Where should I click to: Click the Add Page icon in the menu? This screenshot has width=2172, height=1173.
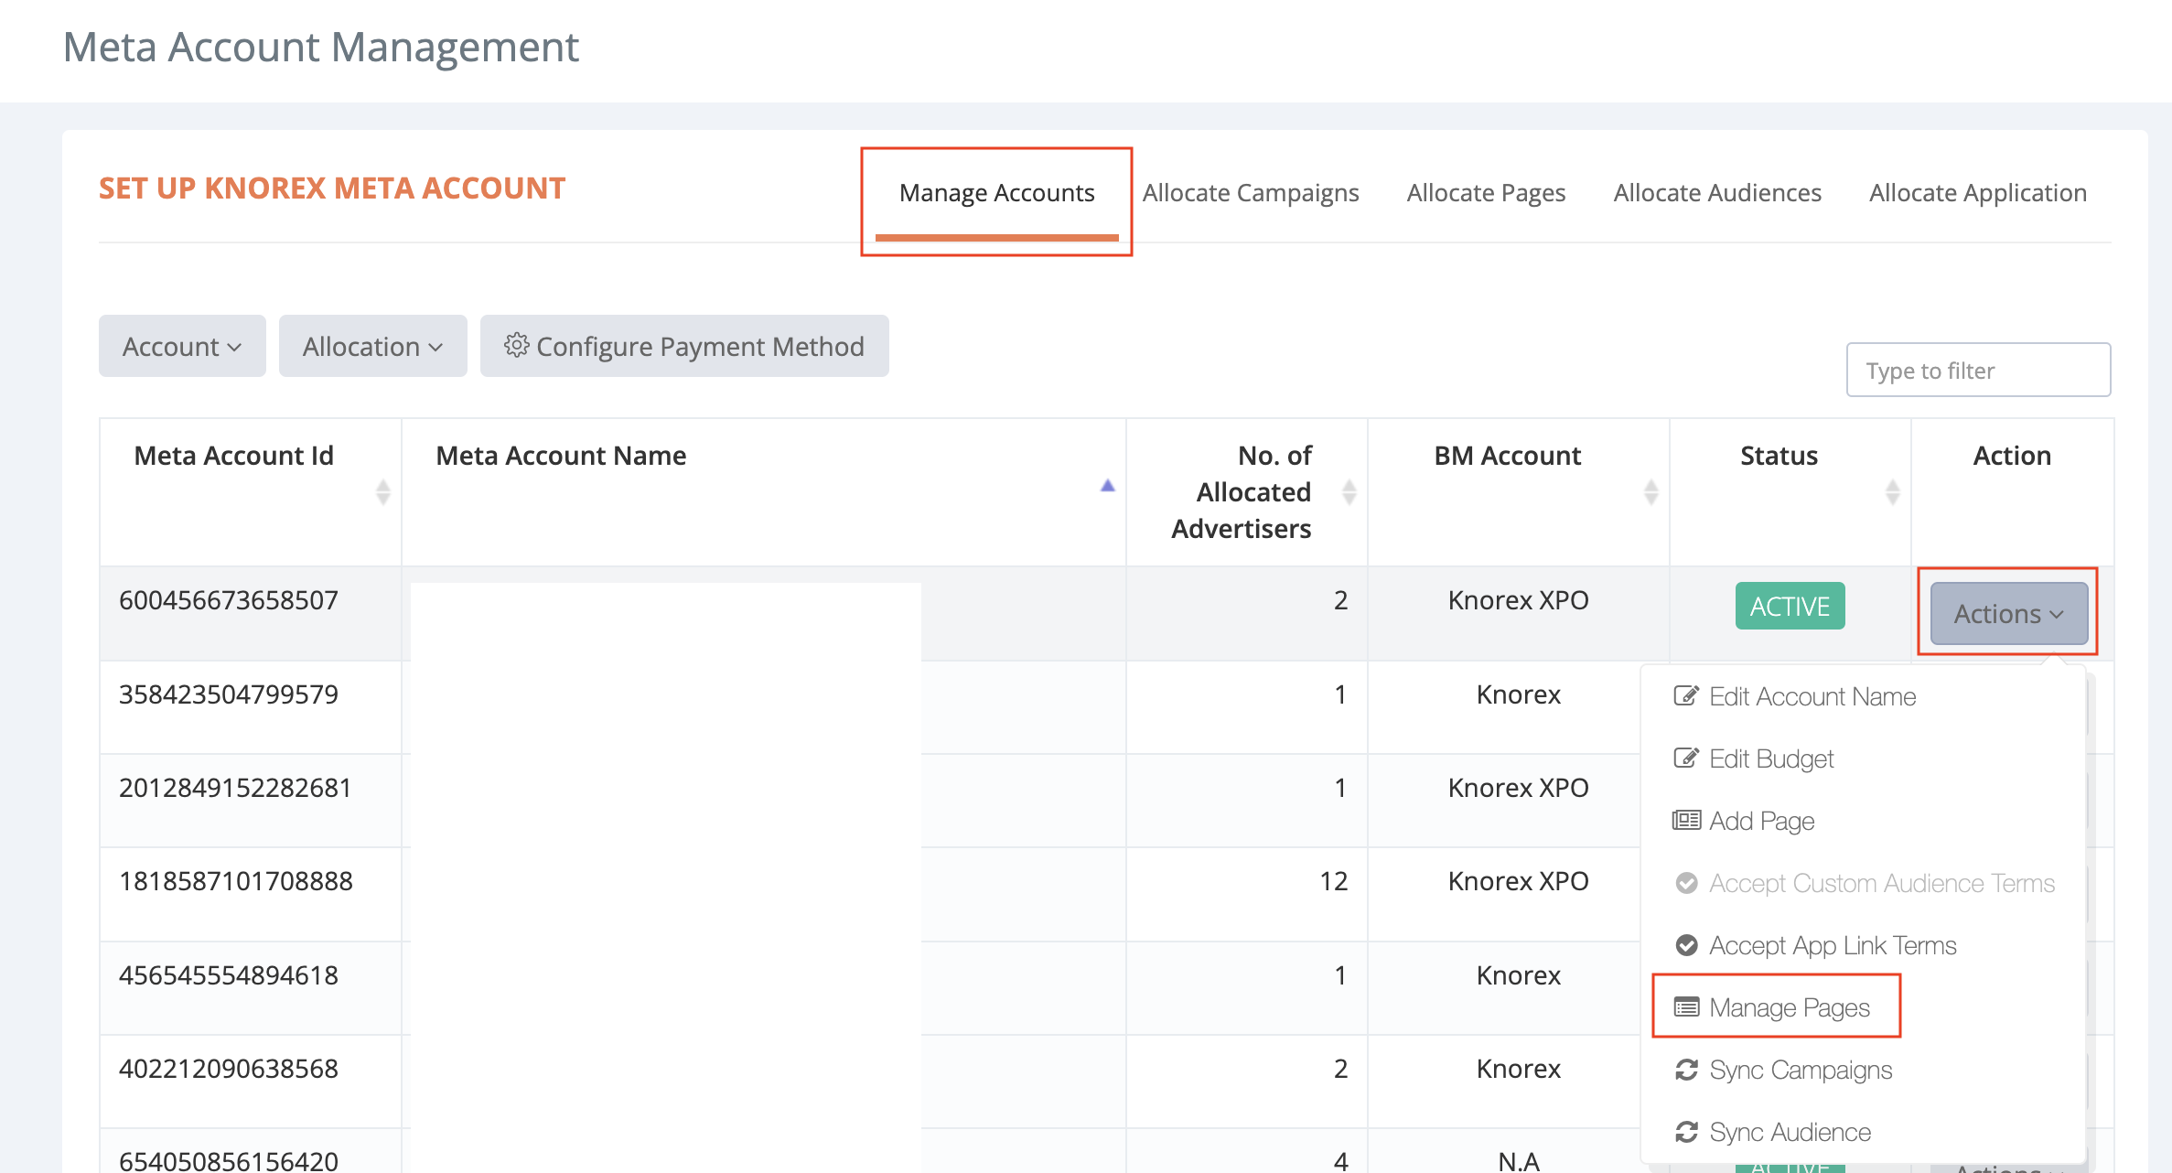pos(1685,820)
